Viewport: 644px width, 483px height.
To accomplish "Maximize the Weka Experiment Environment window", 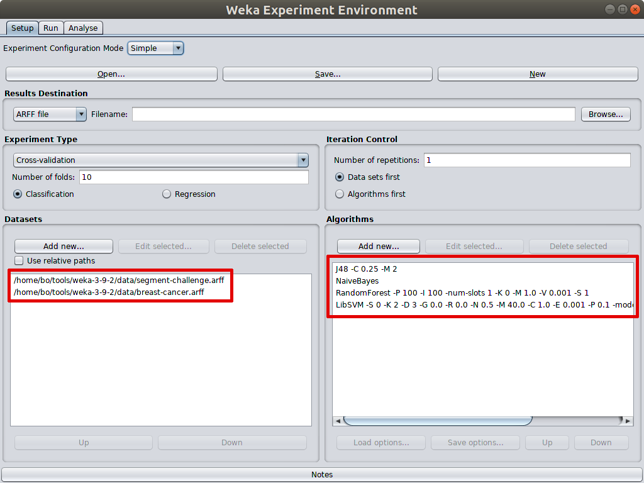I will 623,9.
